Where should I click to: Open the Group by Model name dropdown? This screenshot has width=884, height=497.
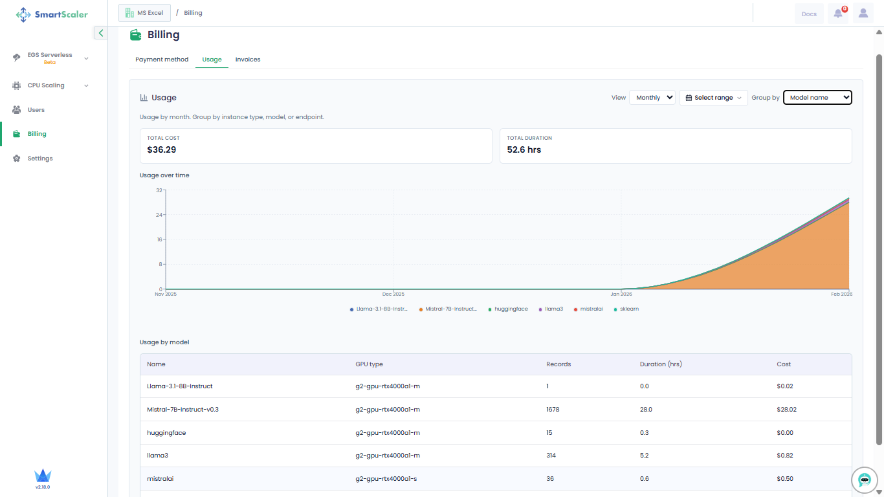coord(817,98)
